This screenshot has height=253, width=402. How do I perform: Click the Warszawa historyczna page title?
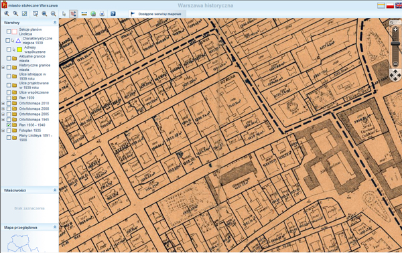[x=206, y=5]
